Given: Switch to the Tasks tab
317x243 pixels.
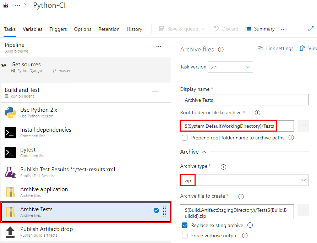Looking at the screenshot, I should [x=10, y=29].
